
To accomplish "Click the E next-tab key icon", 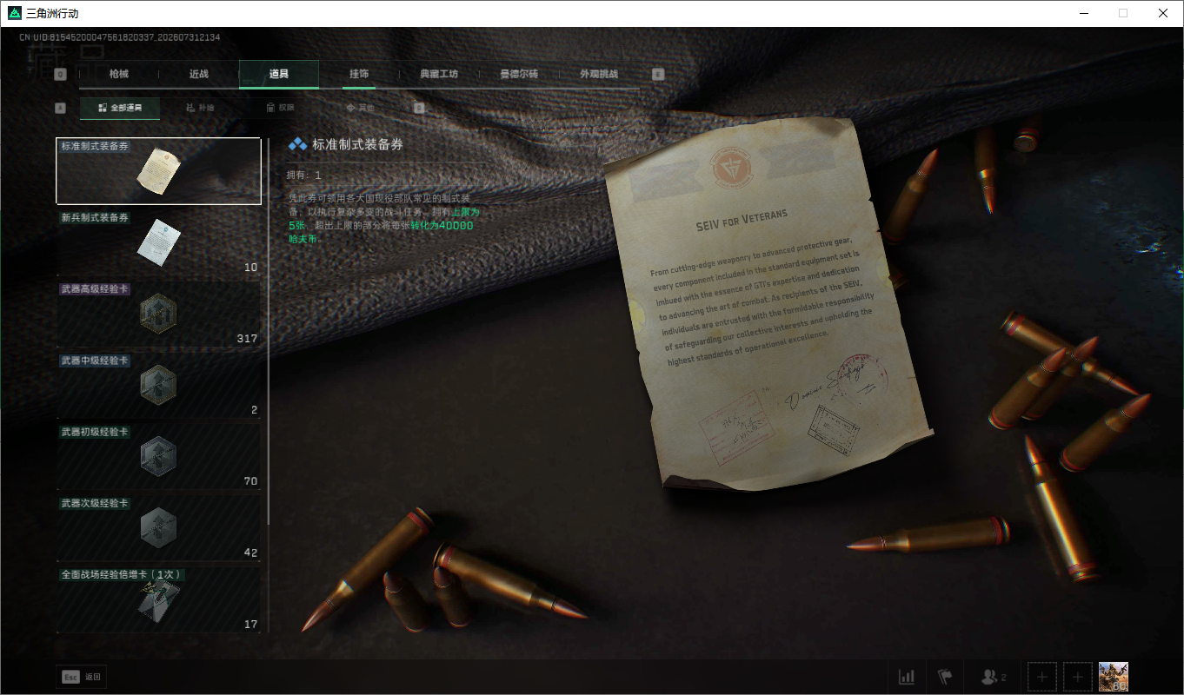I will tap(658, 74).
